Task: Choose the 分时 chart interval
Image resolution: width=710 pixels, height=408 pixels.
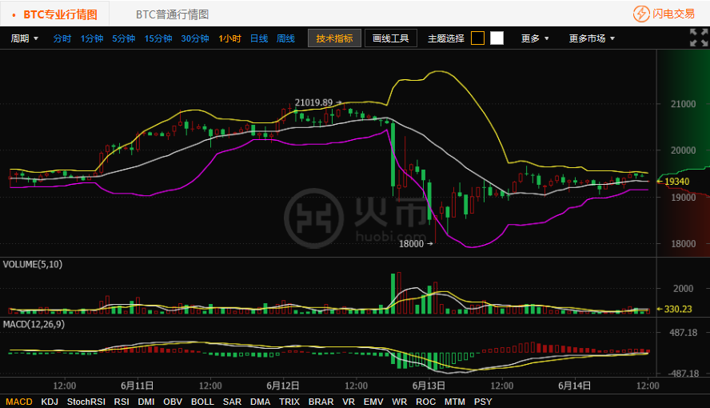Action: pos(62,38)
